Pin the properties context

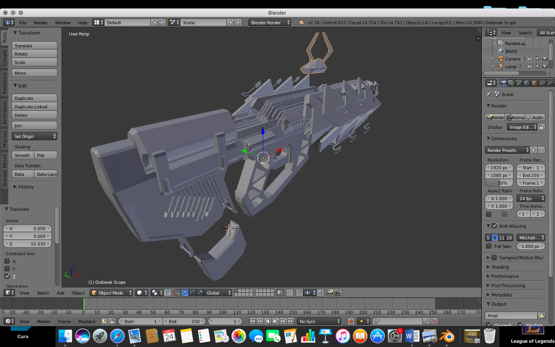tap(489, 94)
